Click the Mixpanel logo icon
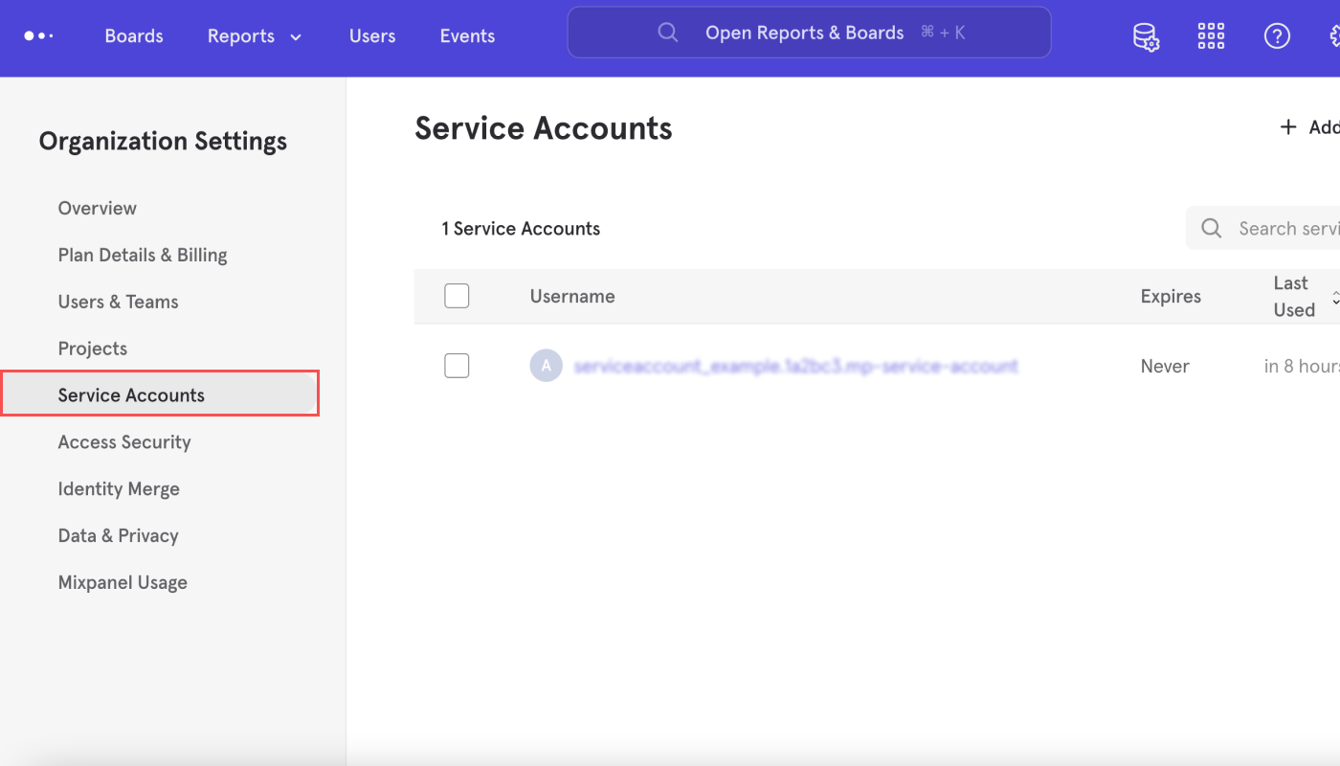1340x766 pixels. (x=38, y=35)
